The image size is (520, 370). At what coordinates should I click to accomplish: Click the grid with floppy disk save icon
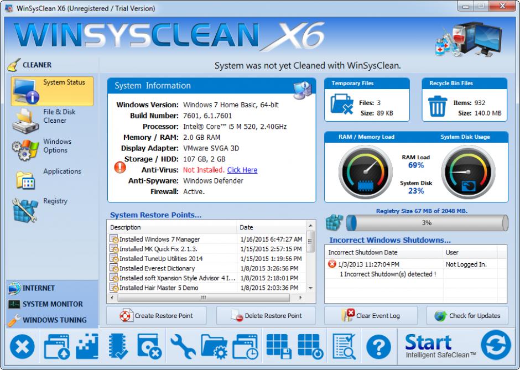pyautogui.click(x=278, y=347)
